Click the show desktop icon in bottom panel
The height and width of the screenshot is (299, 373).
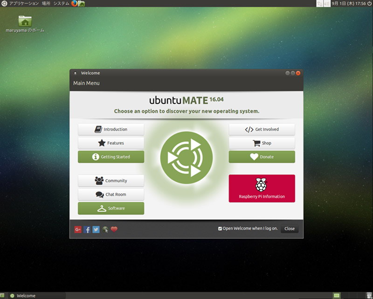(x=2, y=296)
